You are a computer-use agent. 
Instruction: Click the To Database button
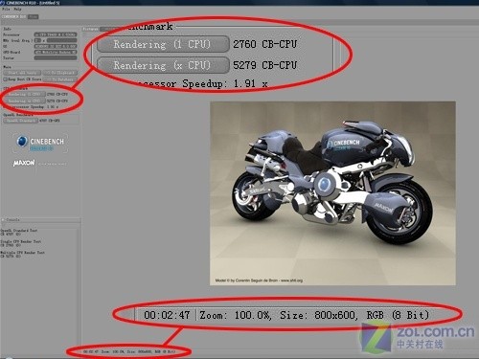pos(60,79)
